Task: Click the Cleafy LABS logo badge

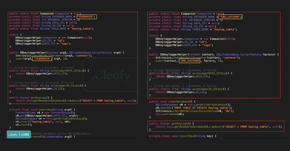Action: tap(19, 134)
